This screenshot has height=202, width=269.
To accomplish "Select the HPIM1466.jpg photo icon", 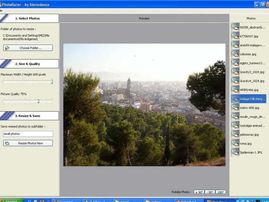I will pyautogui.click(x=235, y=90).
